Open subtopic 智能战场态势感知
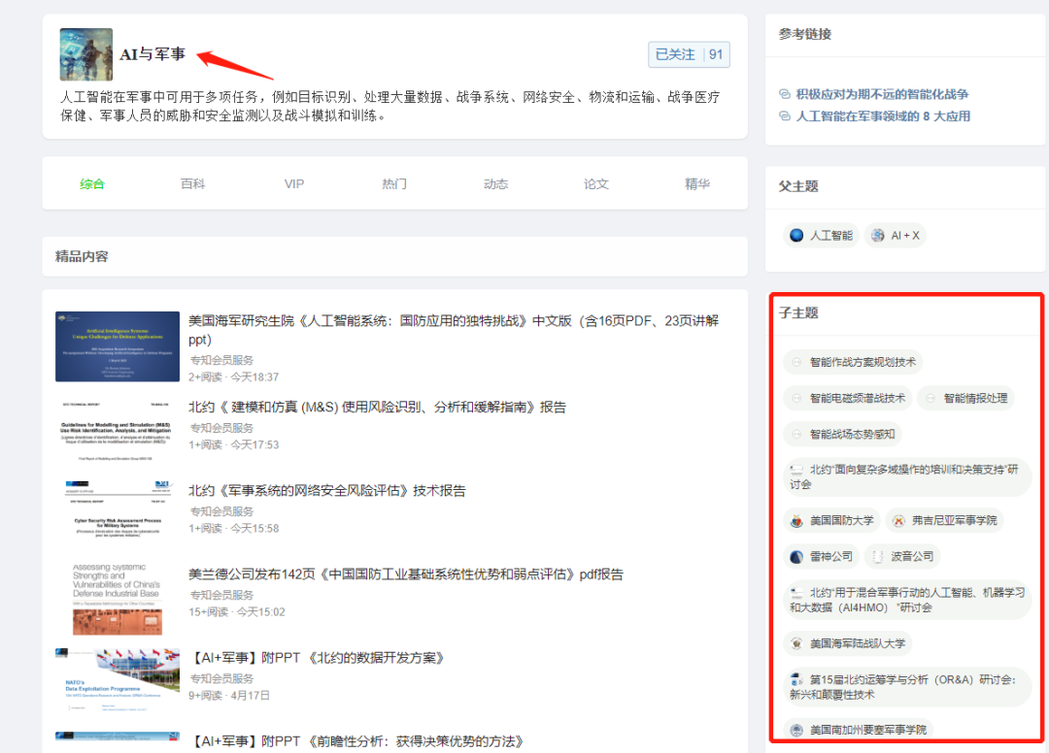Viewport: 1049px width, 753px height. 842,435
